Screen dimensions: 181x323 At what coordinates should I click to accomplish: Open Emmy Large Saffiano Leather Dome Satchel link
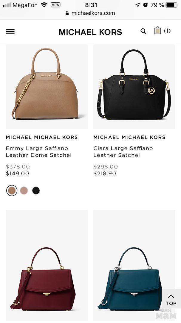[x=39, y=152]
